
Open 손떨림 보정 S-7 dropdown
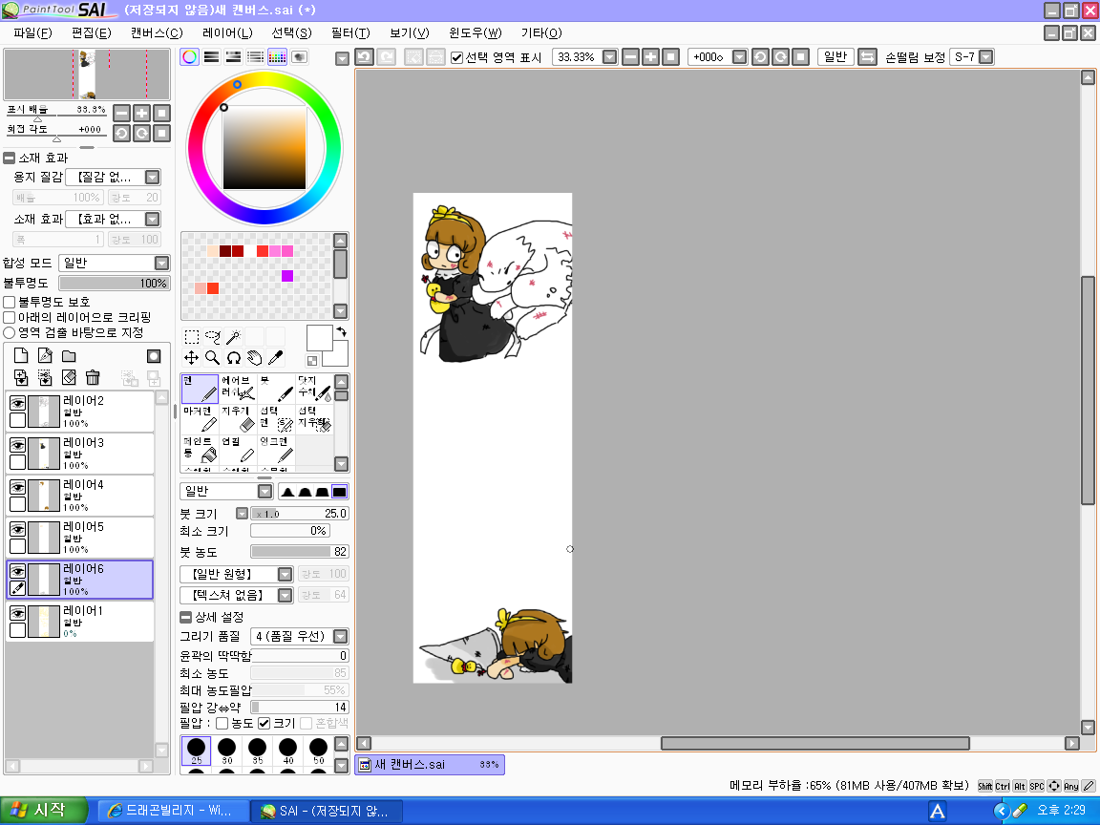click(985, 57)
